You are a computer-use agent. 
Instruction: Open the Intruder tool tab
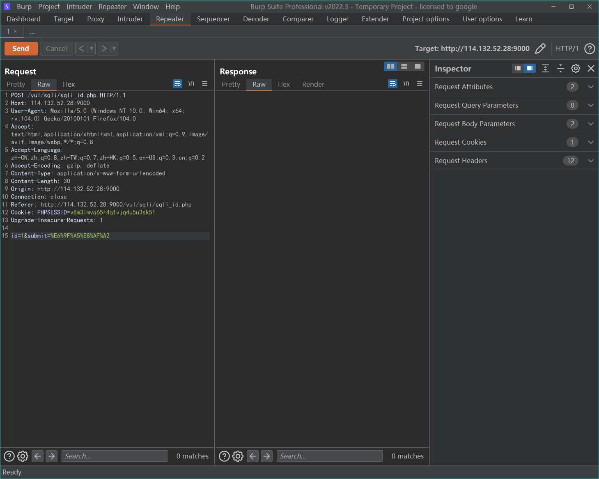pos(130,19)
